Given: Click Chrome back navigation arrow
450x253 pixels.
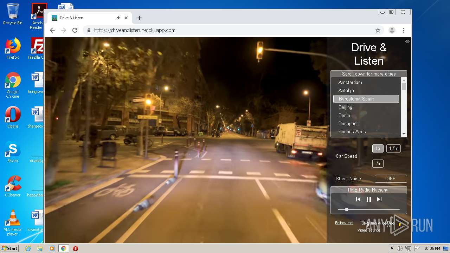Looking at the screenshot, I should (x=52, y=30).
